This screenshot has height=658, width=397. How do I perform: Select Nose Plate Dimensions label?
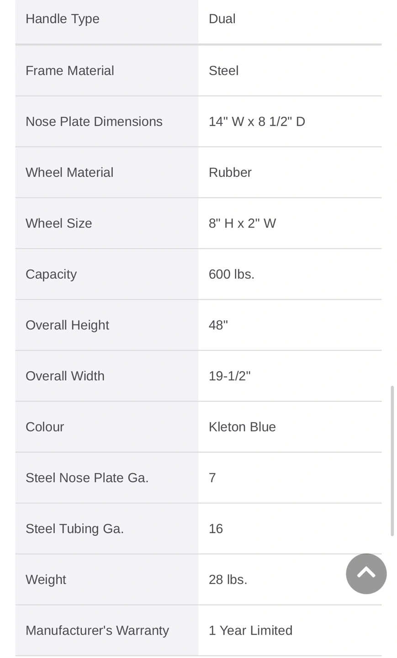(x=94, y=122)
